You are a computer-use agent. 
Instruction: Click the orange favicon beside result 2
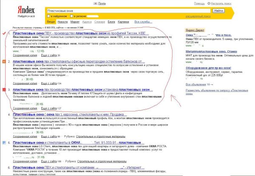[x=4, y=61]
